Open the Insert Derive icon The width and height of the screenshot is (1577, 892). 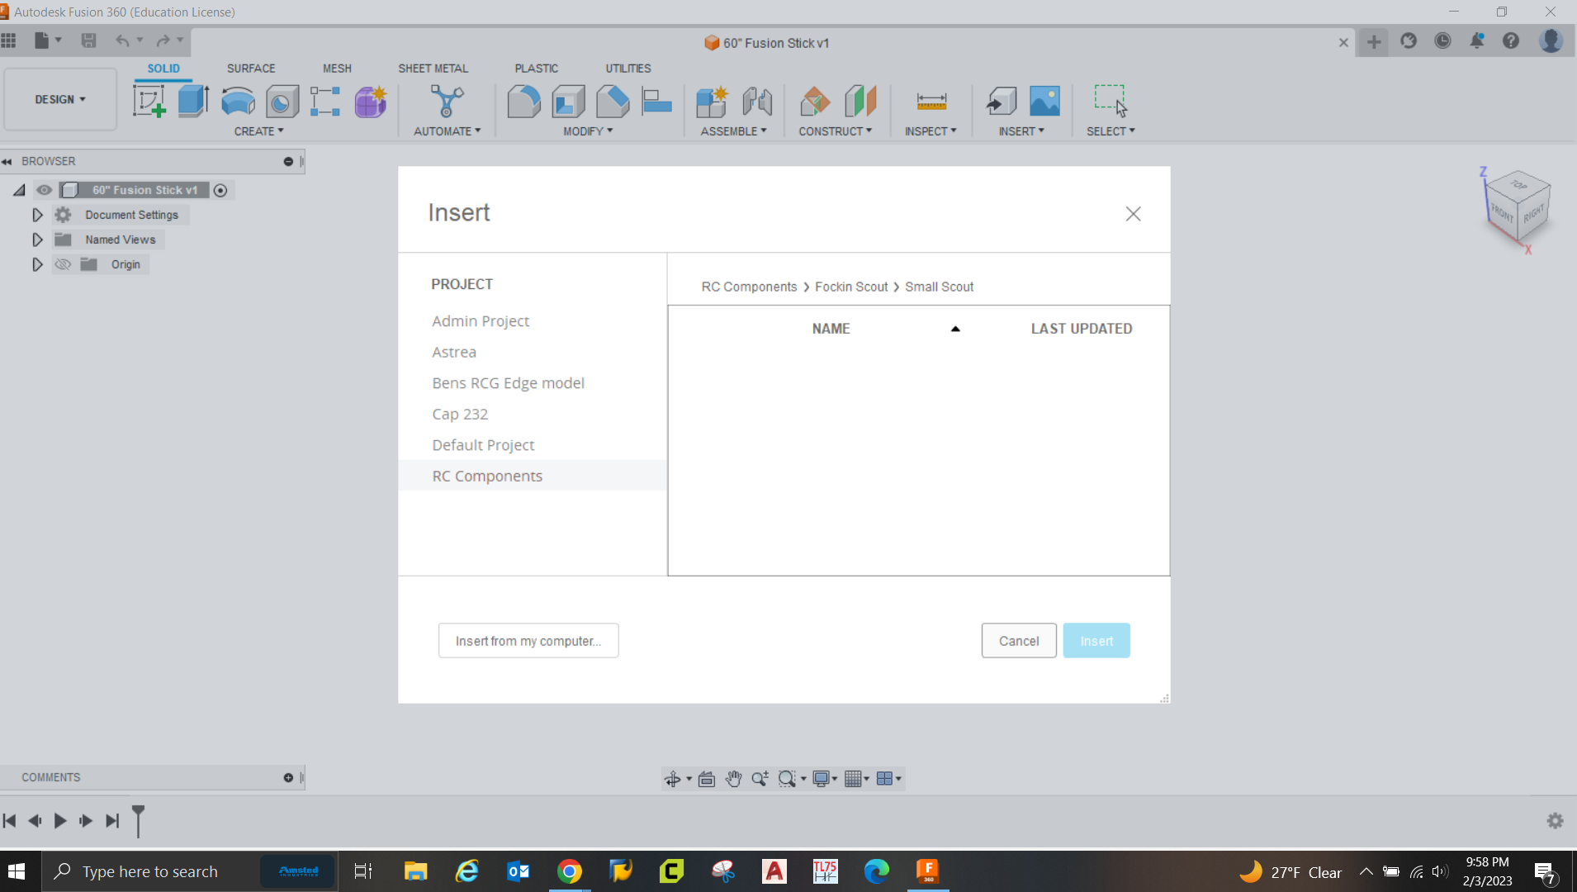[1001, 102]
